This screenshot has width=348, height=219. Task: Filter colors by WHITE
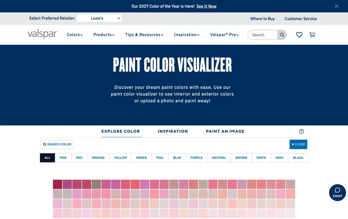[x=261, y=158]
